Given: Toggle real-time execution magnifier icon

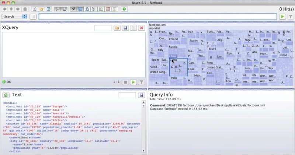Looking at the screenshot, I should point(58,9).
